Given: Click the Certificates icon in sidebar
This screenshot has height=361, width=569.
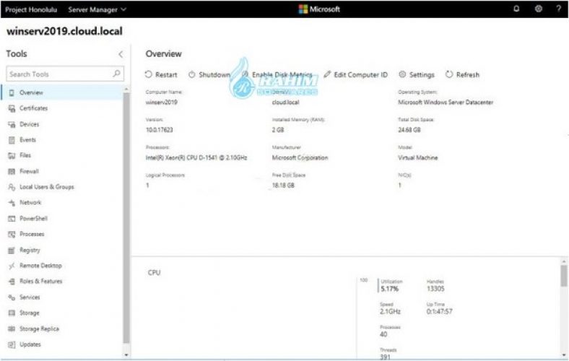Looking at the screenshot, I should pos(12,108).
